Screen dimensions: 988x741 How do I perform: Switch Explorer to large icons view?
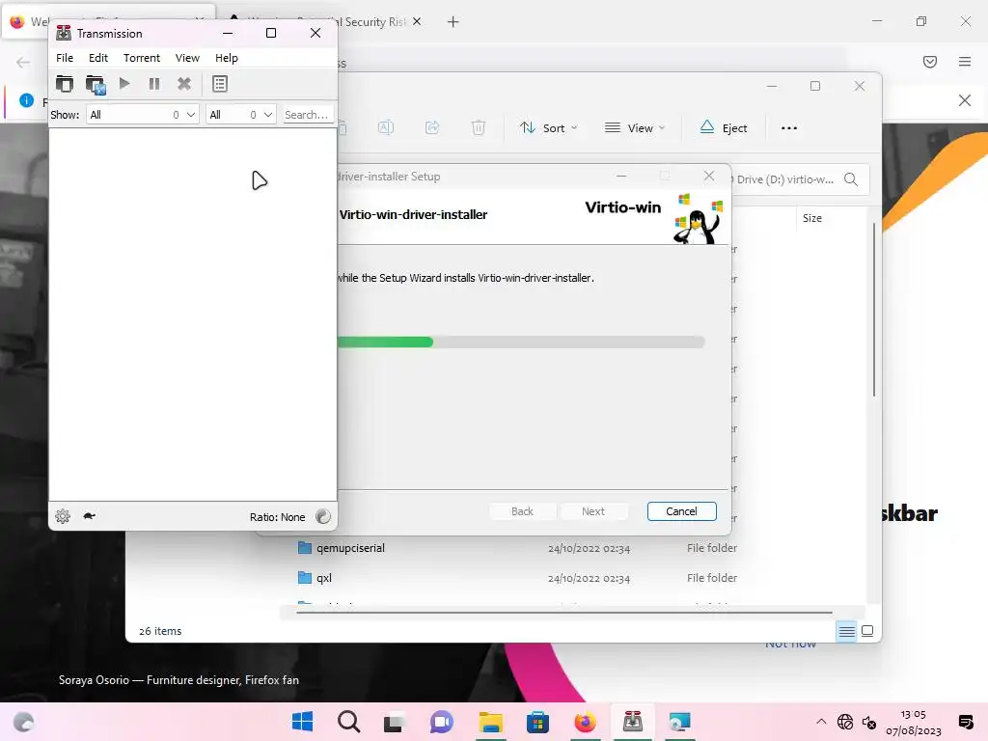click(x=867, y=631)
